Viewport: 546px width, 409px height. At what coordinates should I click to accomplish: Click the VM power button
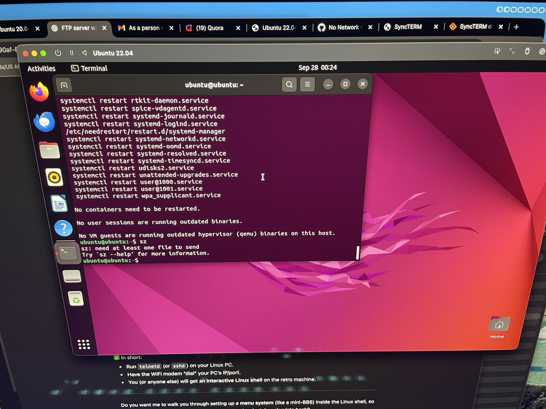[x=58, y=53]
